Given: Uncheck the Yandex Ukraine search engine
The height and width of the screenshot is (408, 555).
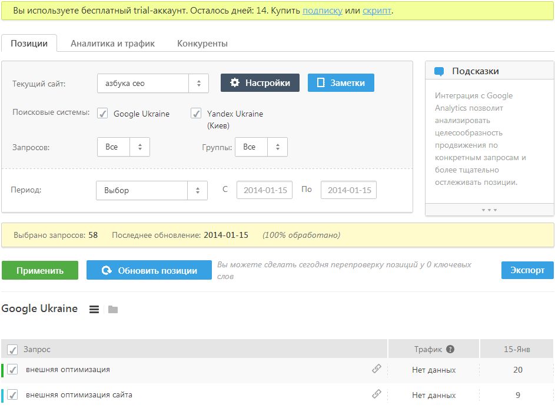Looking at the screenshot, I should click(x=196, y=114).
